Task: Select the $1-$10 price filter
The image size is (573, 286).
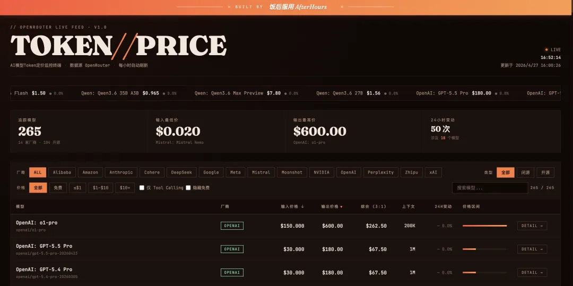Action: (100, 188)
